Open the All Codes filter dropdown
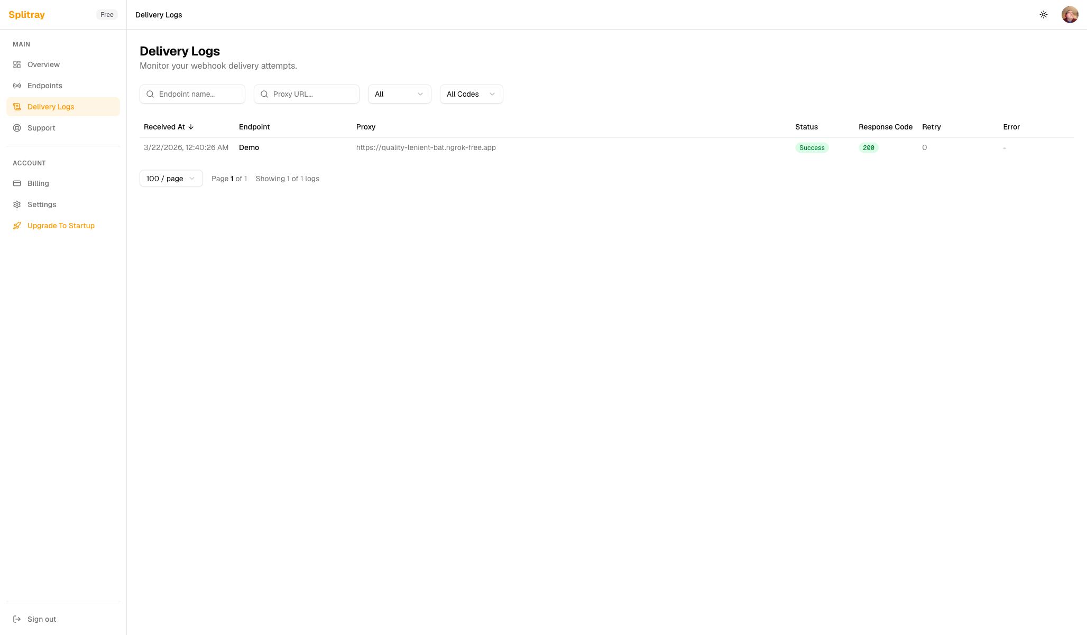The image size is (1087, 635). coord(471,94)
